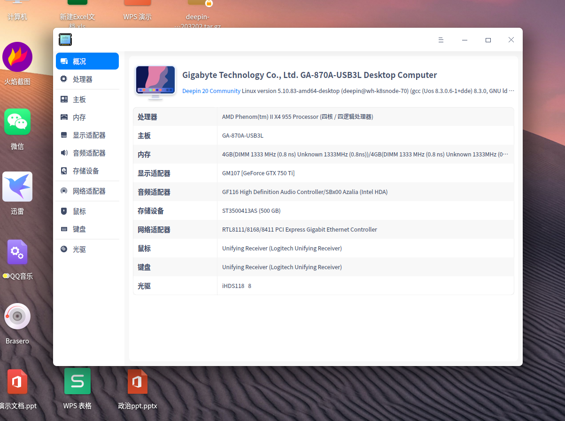The width and height of the screenshot is (565, 421).
Task: Select the 显示适配器 GeForce GTX row
Action: [323, 173]
